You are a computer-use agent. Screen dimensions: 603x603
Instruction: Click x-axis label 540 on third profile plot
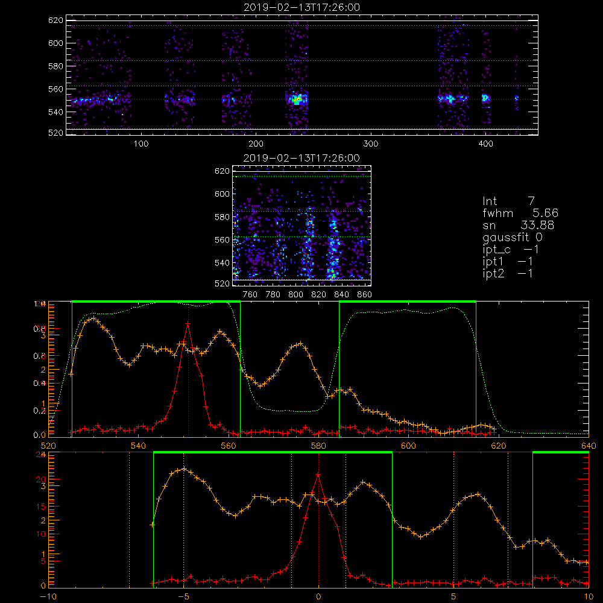point(139,446)
